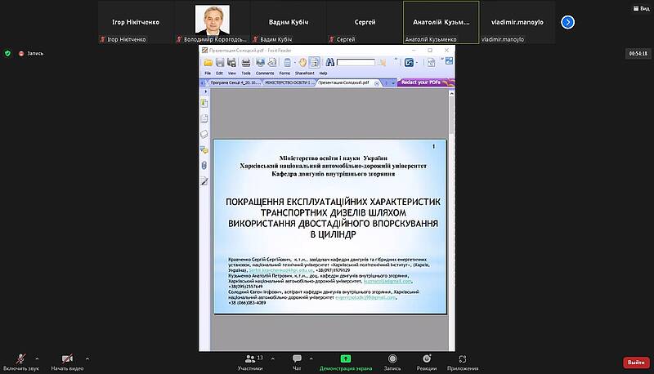Screen dimensions: 654x374
Task: Click the binoculars Find icon
Action: (330, 61)
